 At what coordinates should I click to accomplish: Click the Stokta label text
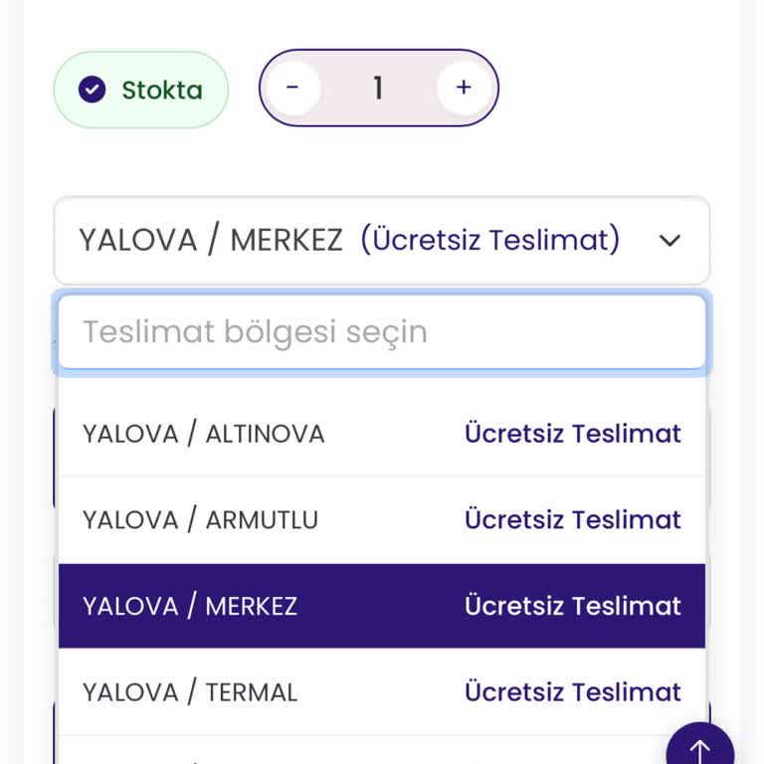tap(162, 90)
